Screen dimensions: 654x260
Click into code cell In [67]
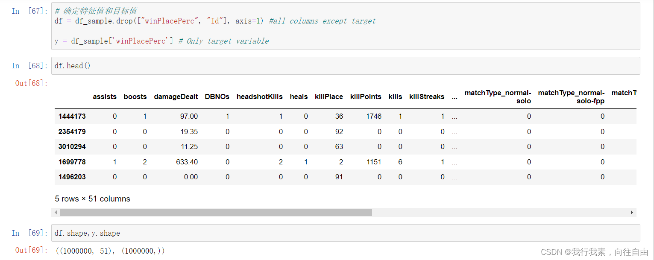coord(346,26)
